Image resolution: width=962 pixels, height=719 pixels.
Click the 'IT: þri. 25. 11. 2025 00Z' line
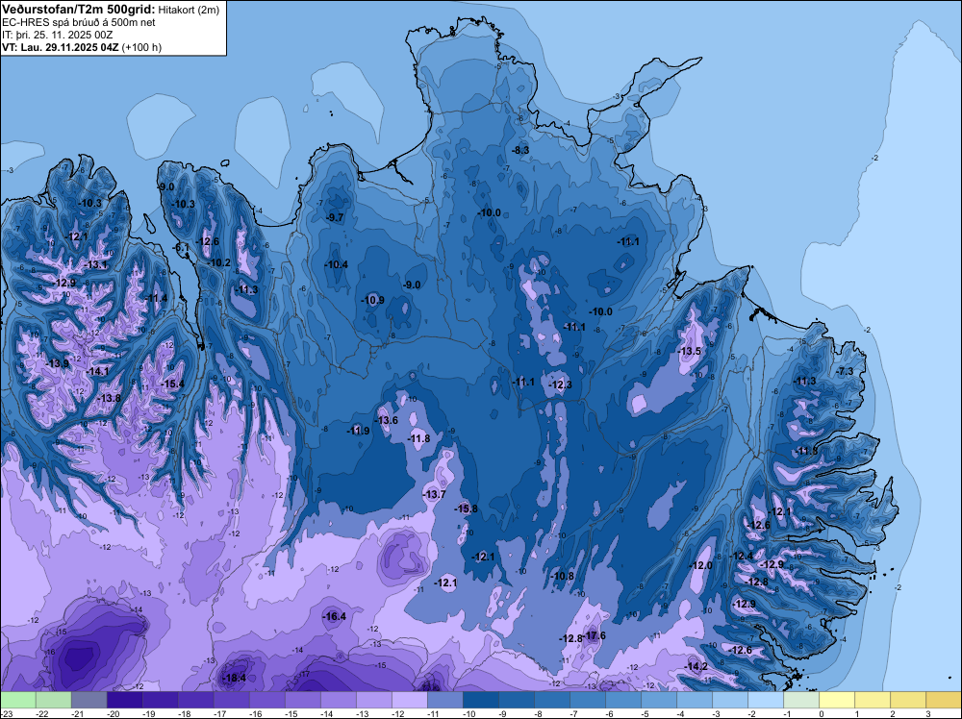click(x=57, y=35)
